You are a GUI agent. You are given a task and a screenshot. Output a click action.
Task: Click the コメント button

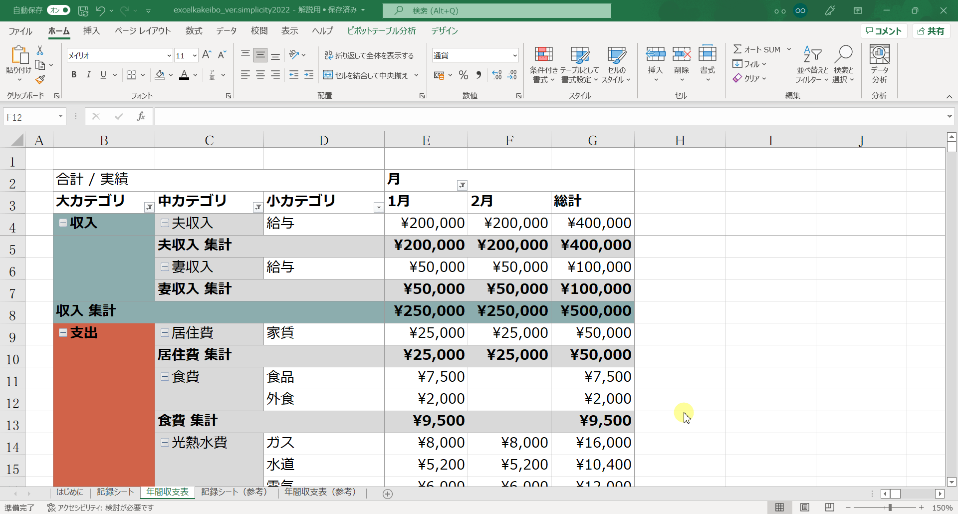(x=884, y=31)
